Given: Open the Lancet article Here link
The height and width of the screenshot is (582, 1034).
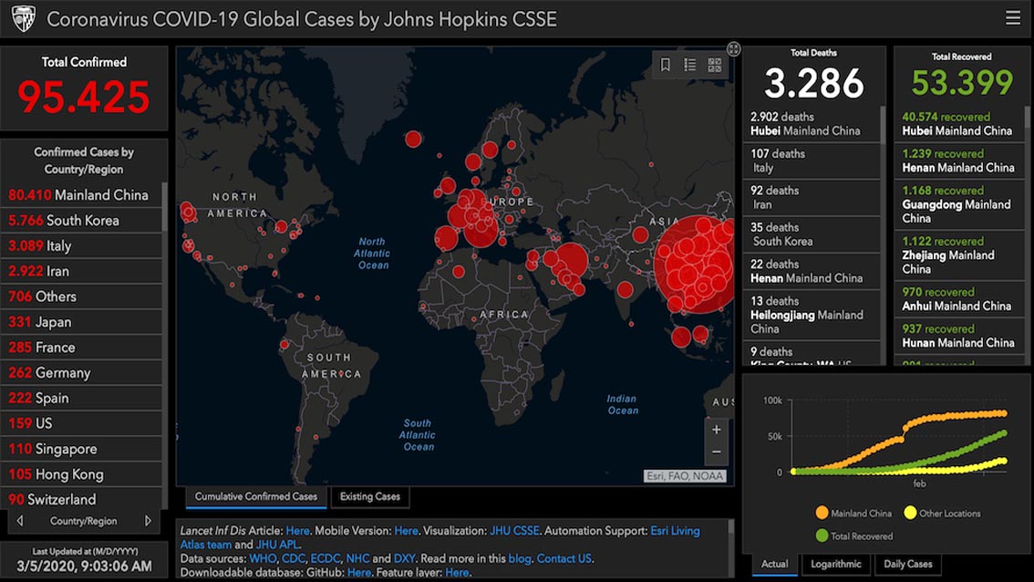Looking at the screenshot, I should point(297,531).
